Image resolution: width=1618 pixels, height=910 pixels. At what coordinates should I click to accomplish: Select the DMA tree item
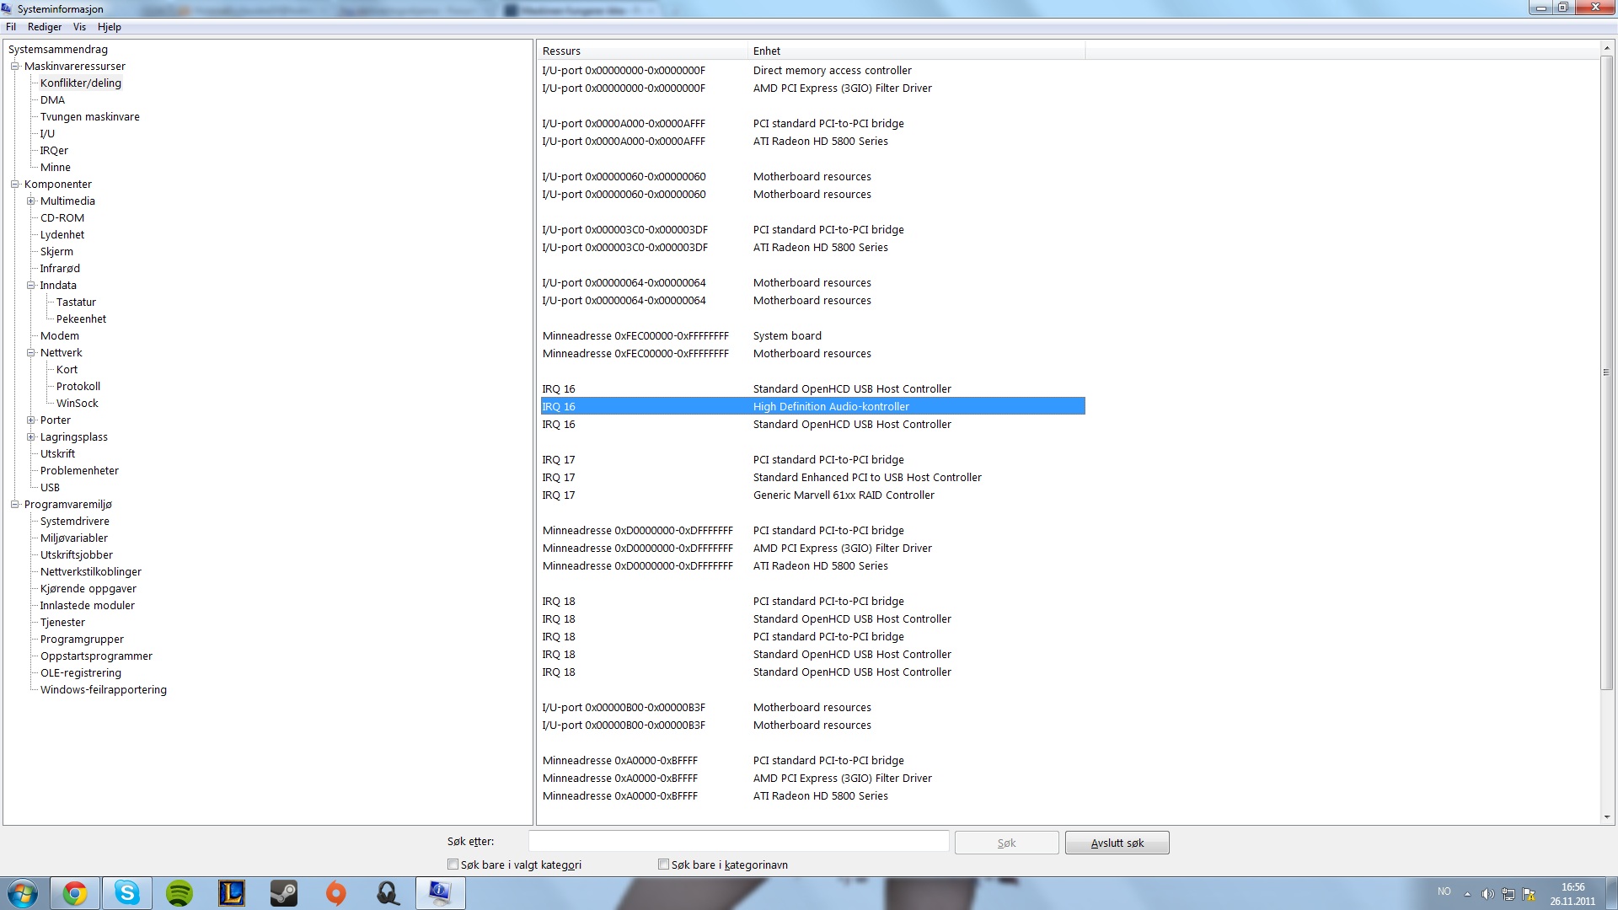tap(52, 99)
